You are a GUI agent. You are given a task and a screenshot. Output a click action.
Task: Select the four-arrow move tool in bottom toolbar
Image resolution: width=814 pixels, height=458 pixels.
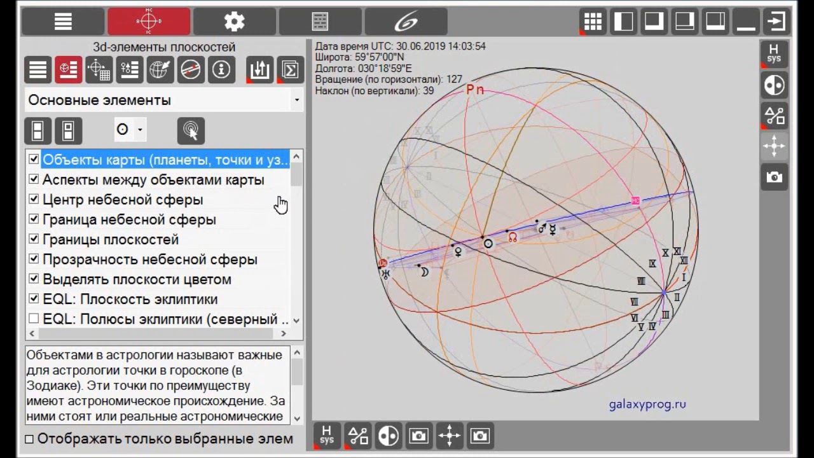click(450, 436)
